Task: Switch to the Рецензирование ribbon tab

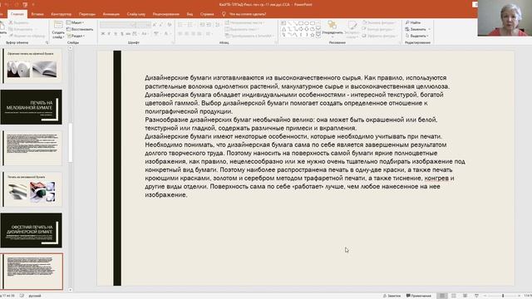Action: (x=166, y=14)
